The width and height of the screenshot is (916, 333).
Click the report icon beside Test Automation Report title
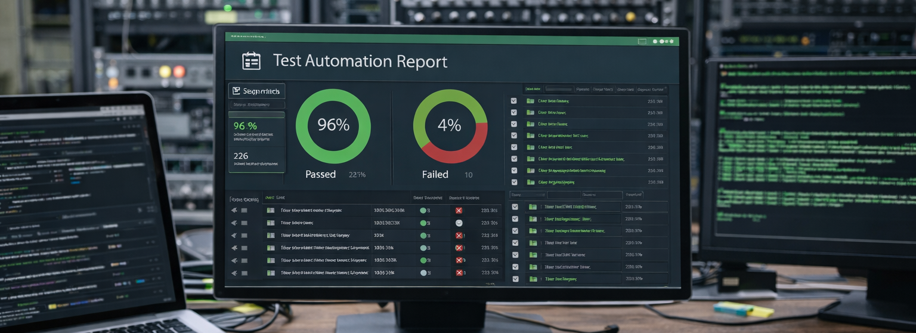251,61
